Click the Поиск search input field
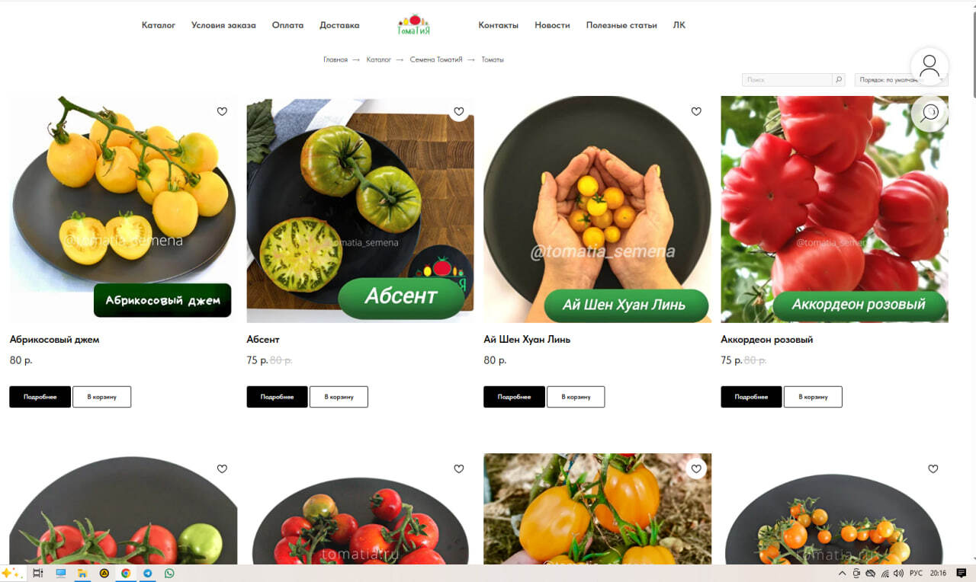976x582 pixels. coord(787,79)
